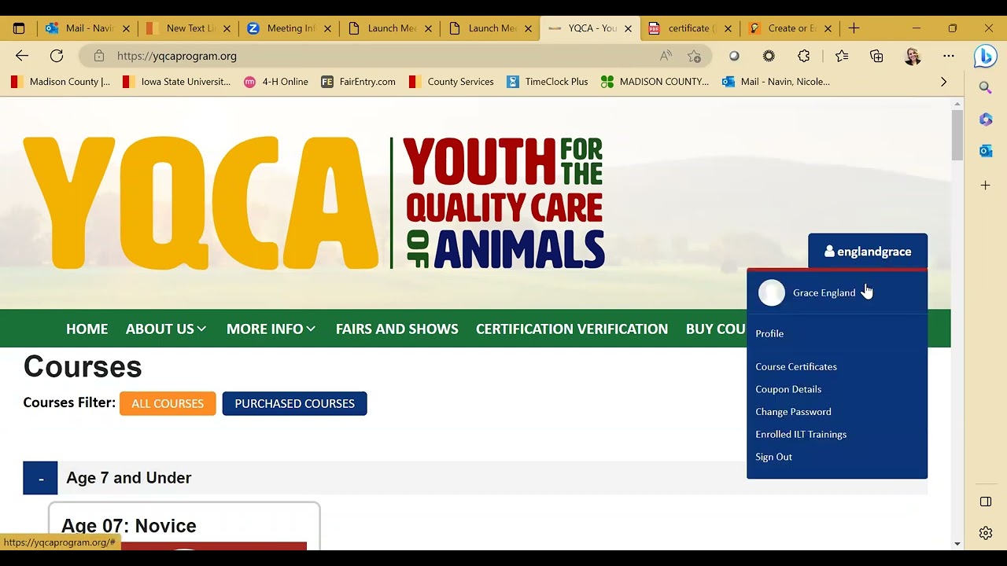Viewport: 1007px width, 566px height.
Task: Click the site lock icon in address bar
Action: [x=98, y=56]
